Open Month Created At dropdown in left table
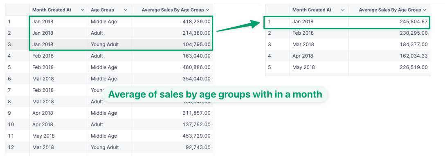The image size is (445, 156). tap(83, 10)
